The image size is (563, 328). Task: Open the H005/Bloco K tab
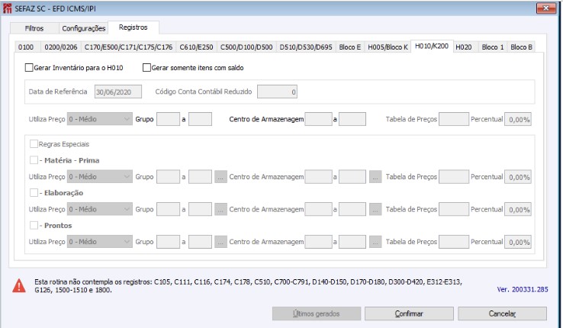point(388,47)
